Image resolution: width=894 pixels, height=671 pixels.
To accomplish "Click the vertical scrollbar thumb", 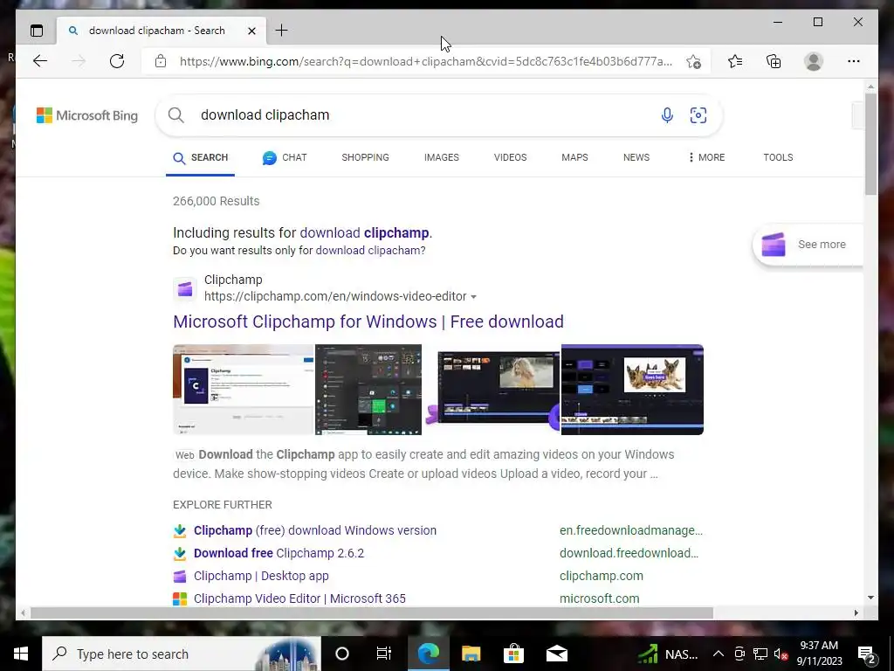I will point(870,144).
